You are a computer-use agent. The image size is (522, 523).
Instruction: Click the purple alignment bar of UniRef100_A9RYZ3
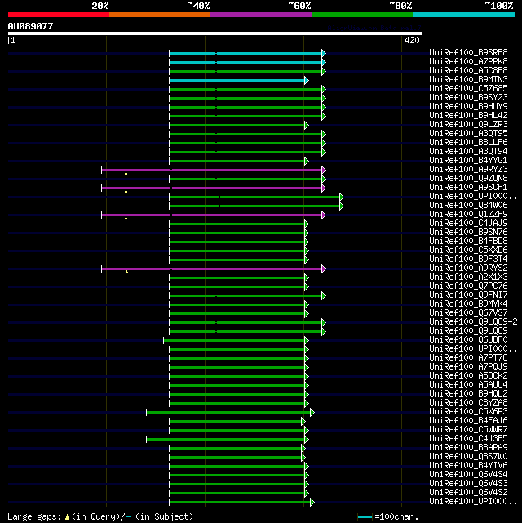(212, 170)
